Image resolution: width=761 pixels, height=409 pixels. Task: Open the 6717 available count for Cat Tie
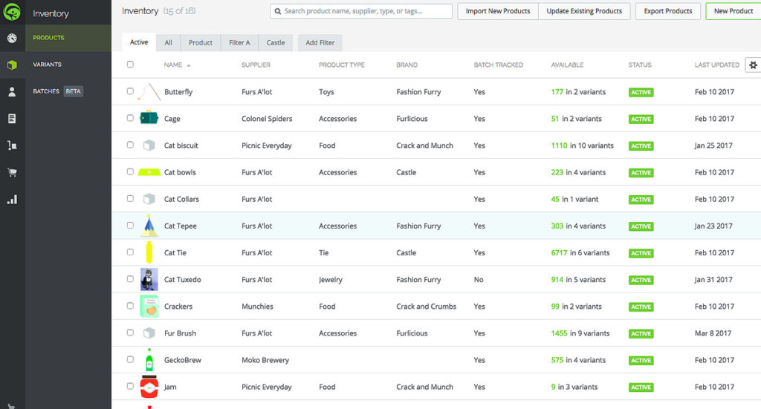coord(559,252)
